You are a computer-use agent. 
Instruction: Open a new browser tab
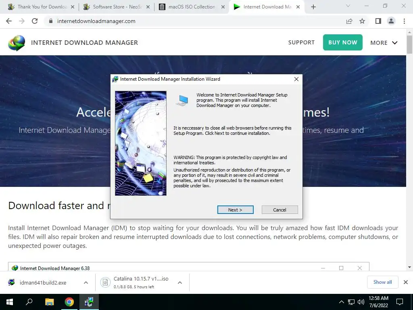pyautogui.click(x=313, y=7)
